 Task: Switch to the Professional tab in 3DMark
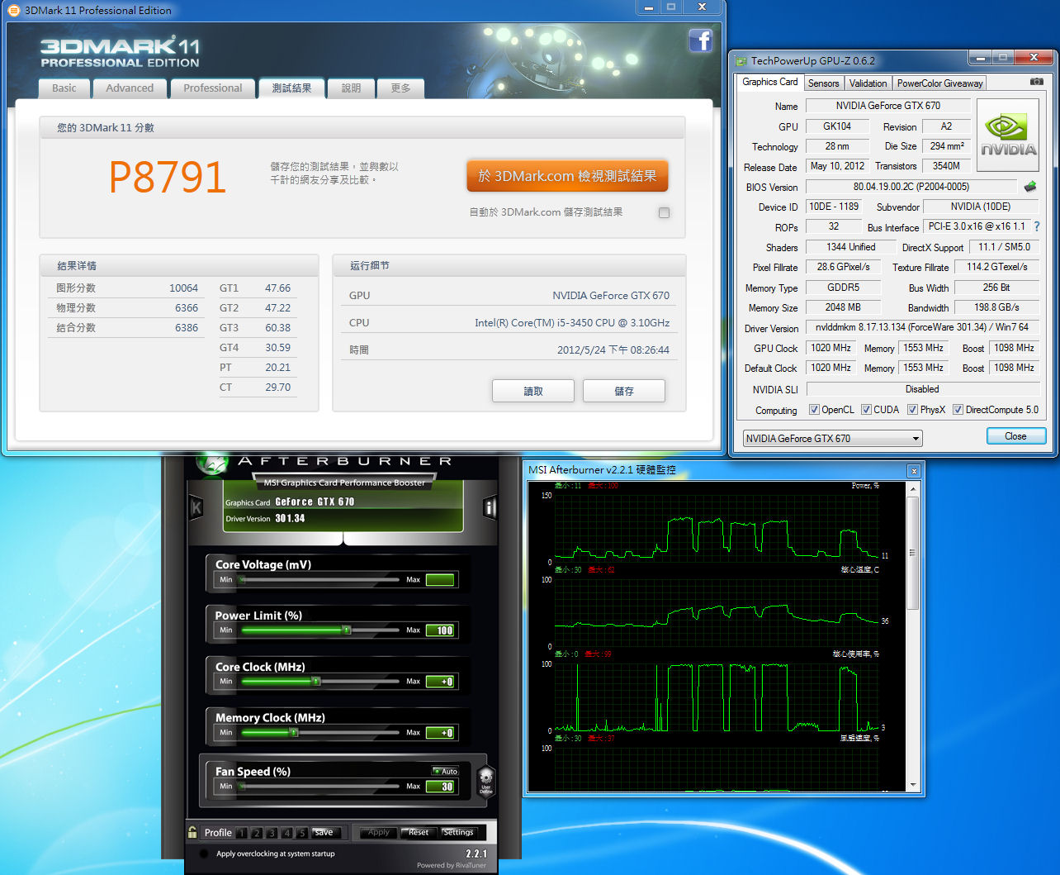click(x=213, y=88)
